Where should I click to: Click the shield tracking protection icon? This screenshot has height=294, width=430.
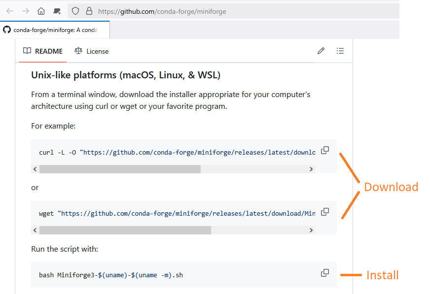click(x=75, y=11)
